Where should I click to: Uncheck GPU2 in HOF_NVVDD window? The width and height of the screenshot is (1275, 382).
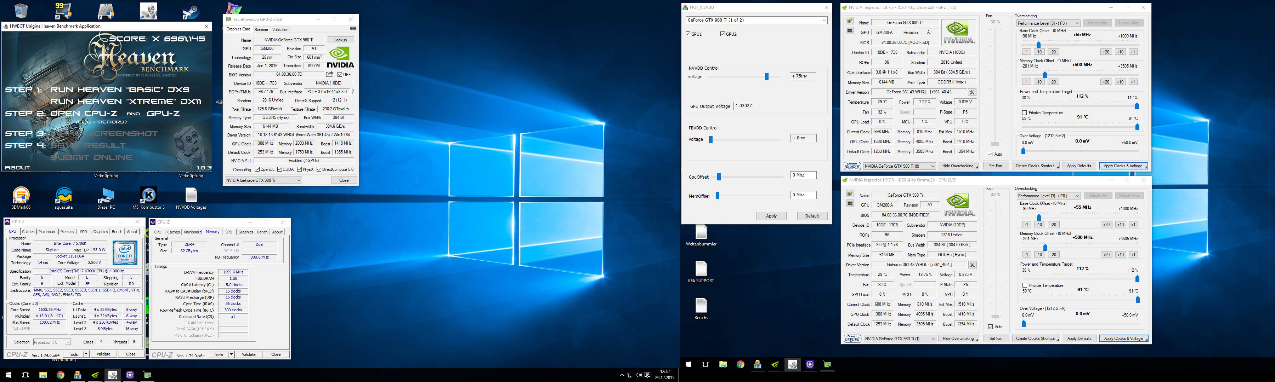722,34
